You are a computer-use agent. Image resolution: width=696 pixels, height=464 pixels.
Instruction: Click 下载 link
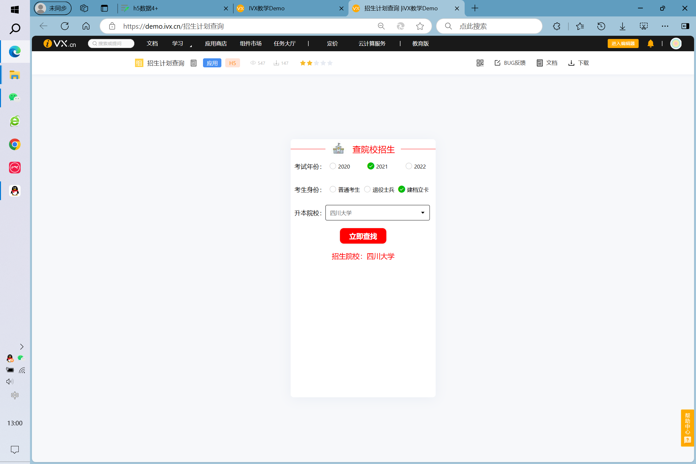578,63
